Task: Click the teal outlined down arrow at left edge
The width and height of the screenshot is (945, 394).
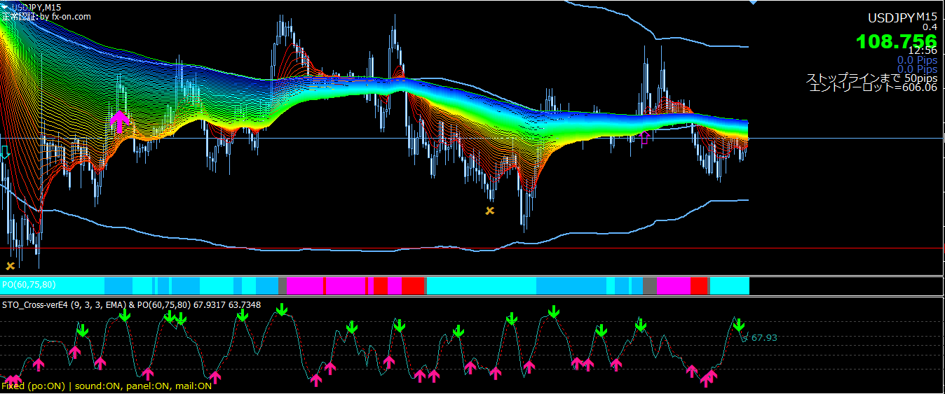Action: click(x=4, y=153)
